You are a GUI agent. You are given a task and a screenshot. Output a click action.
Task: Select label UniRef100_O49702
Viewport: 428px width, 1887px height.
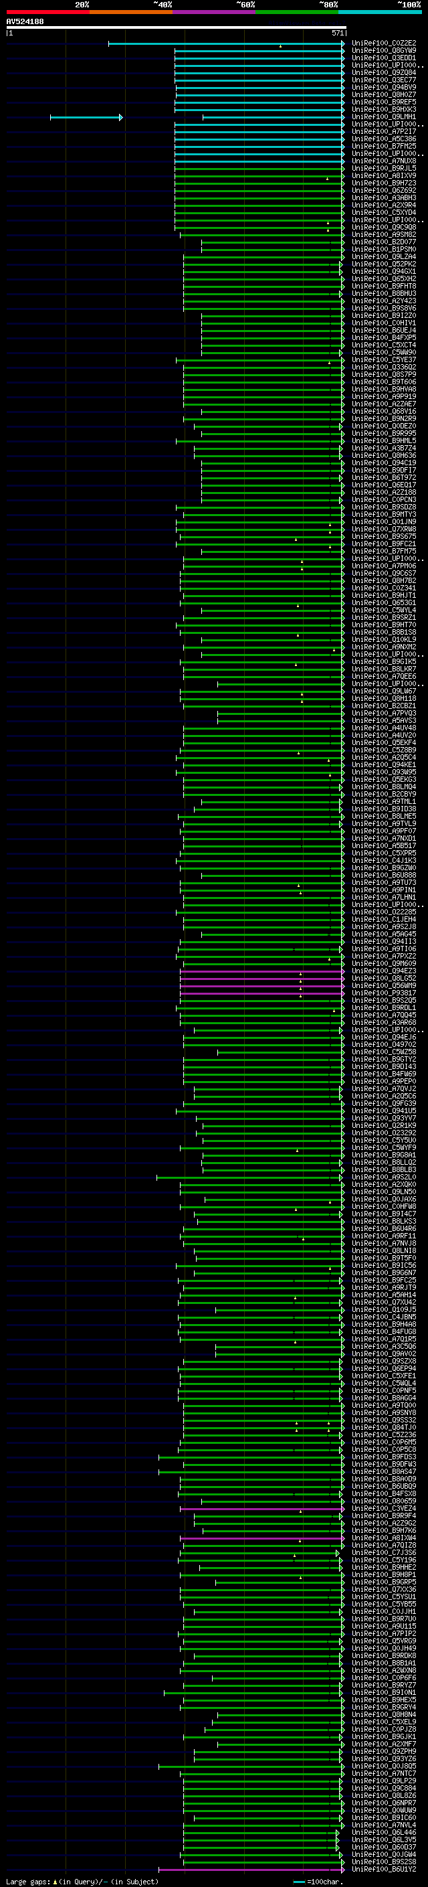click(383, 1046)
